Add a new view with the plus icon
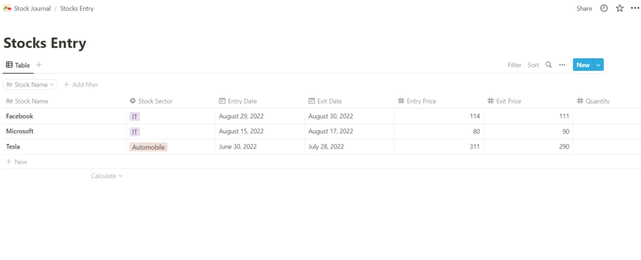 39,65
